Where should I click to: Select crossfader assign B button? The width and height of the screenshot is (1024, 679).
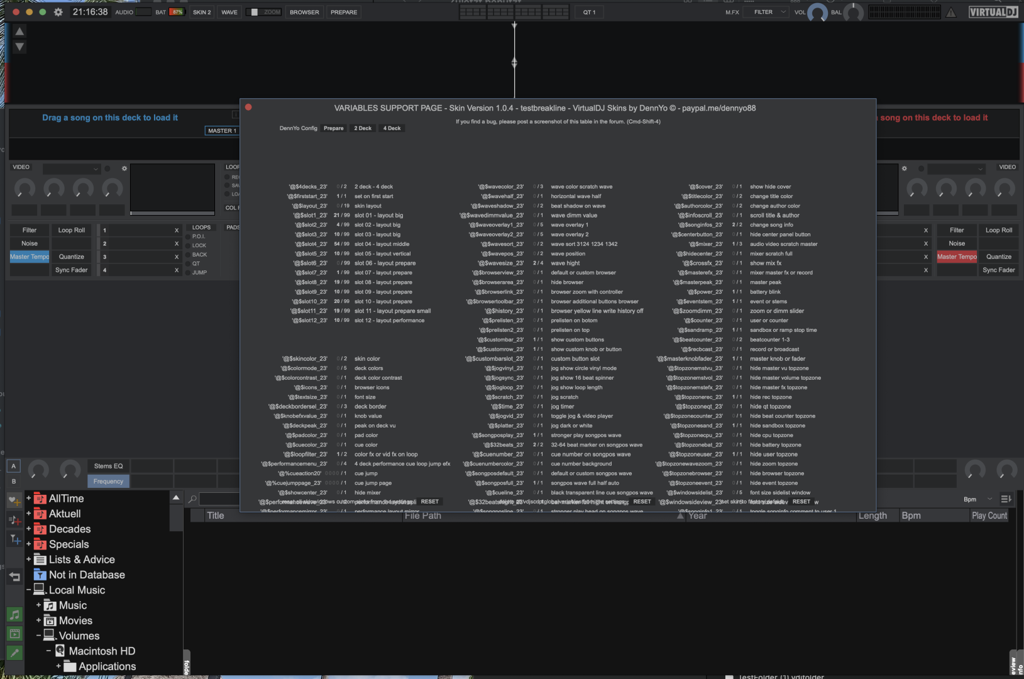[x=14, y=482]
